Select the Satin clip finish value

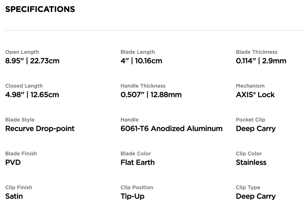pos(14,196)
